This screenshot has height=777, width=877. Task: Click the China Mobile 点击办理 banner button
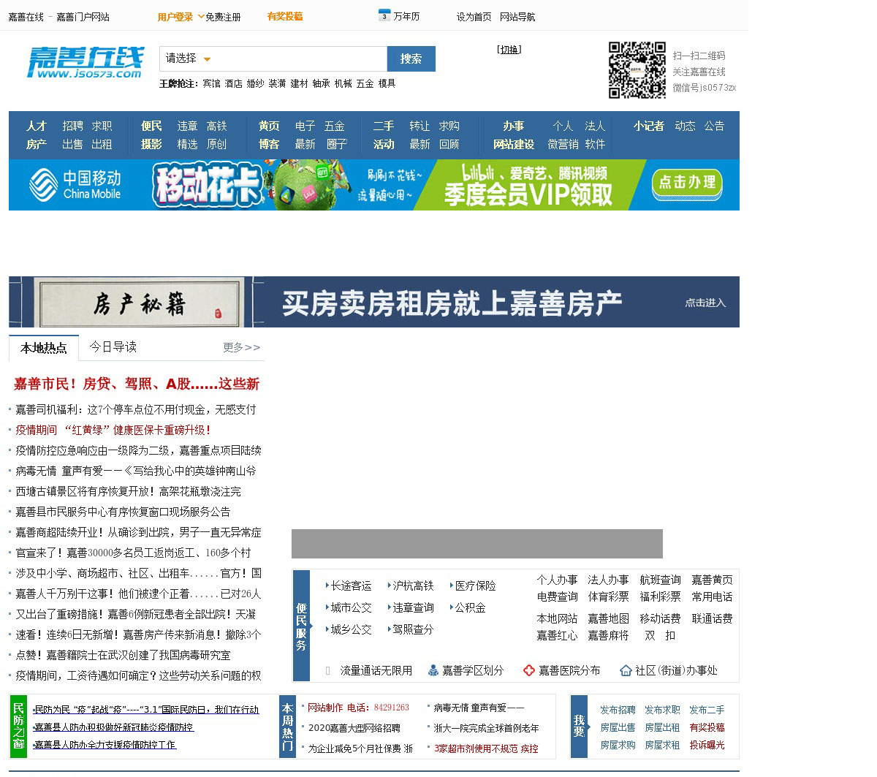point(687,182)
